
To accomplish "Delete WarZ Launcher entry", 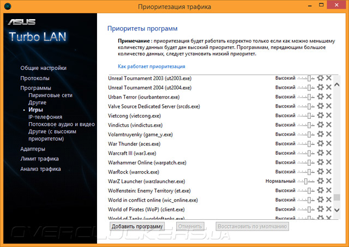I will click(329, 181).
